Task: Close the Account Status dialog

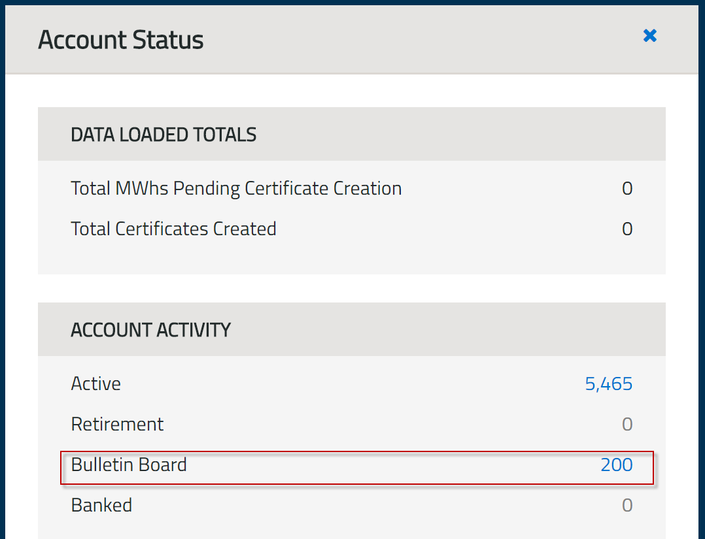Action: click(649, 35)
